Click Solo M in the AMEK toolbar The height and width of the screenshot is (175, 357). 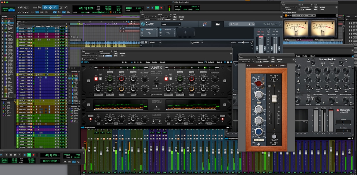click(211, 62)
